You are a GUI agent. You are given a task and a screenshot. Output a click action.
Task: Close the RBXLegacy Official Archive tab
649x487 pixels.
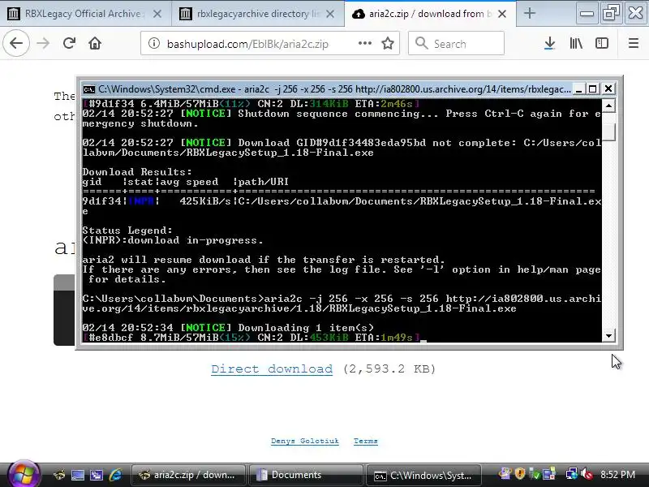157,14
